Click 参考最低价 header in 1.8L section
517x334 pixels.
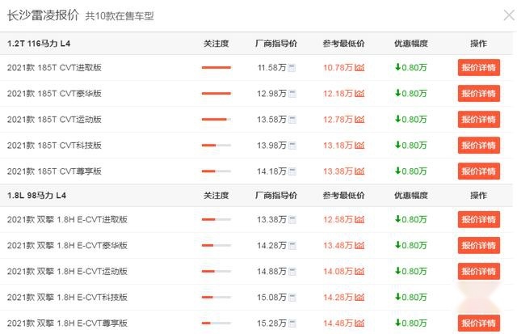pos(343,196)
